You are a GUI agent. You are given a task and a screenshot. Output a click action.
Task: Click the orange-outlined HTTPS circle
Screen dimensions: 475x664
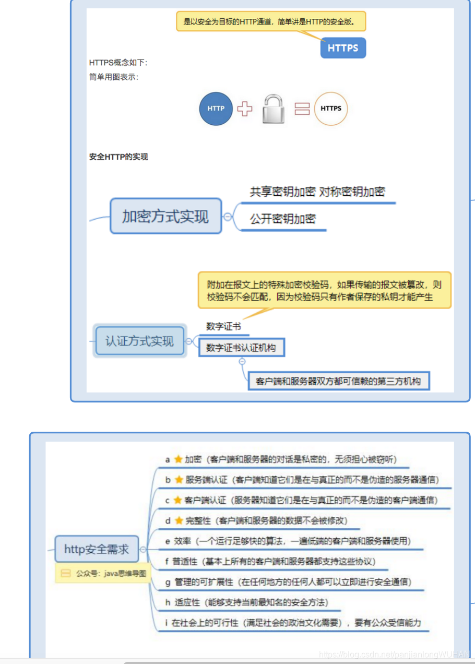331,109
